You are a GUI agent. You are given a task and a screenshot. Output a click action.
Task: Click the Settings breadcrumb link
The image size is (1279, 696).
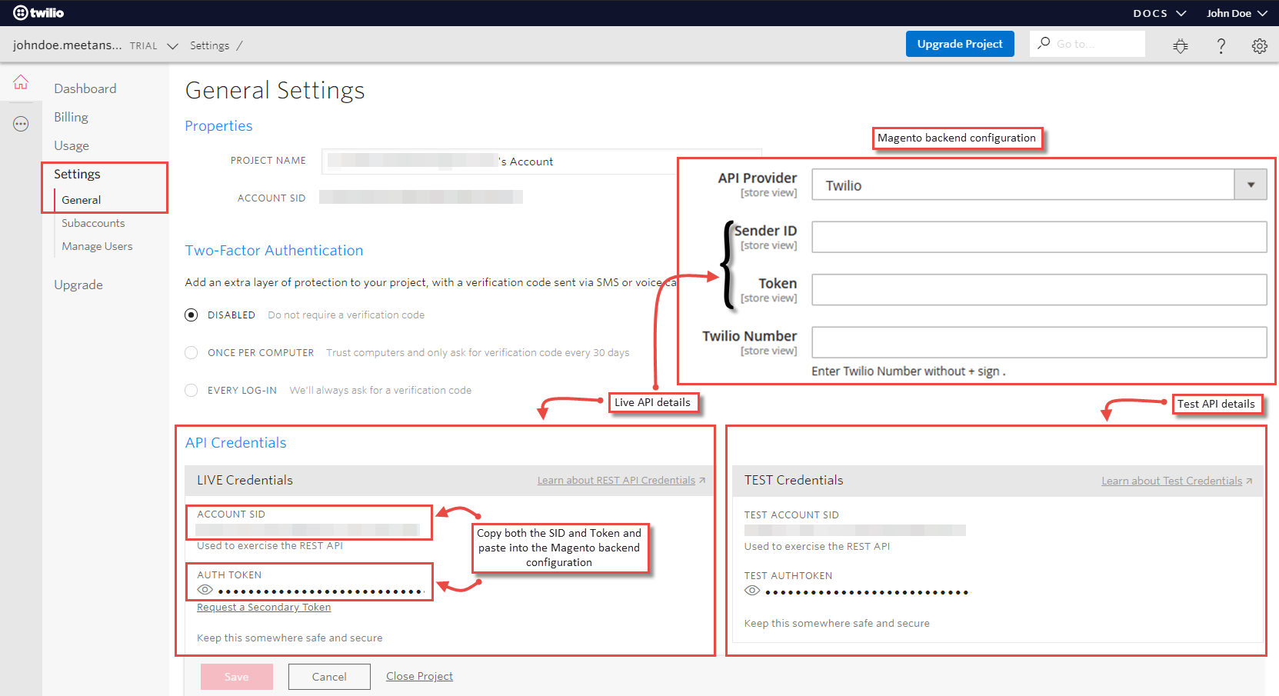[209, 45]
